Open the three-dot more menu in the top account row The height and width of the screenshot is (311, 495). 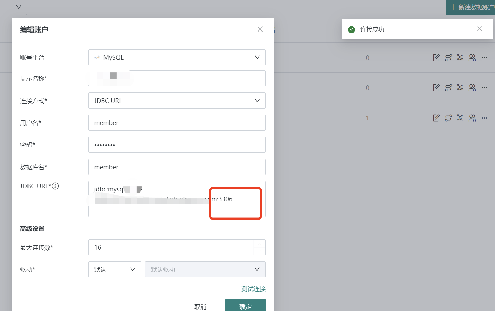click(x=484, y=58)
